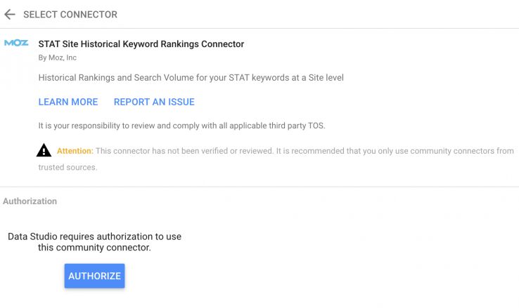Click the divider line above Authorization
Image resolution: width=519 pixels, height=308 pixels.
click(259, 187)
